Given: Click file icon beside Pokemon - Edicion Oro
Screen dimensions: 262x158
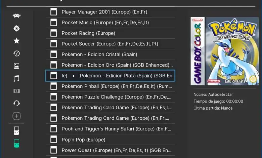Looking at the screenshot, I should click(x=54, y=65).
